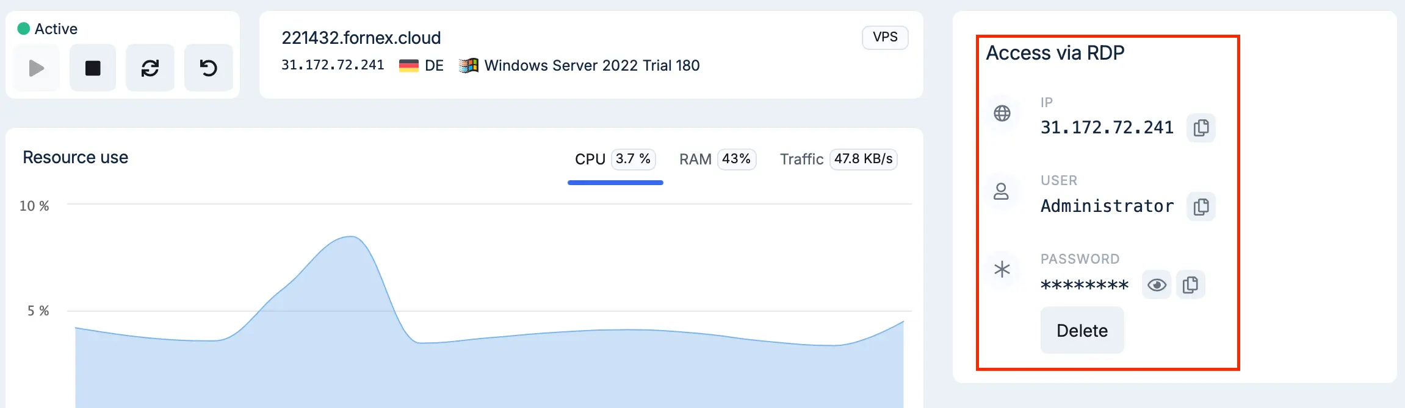Screen dimensions: 1405x408
Task: Click the 221432.fornex.cloud hostname
Action: click(361, 38)
